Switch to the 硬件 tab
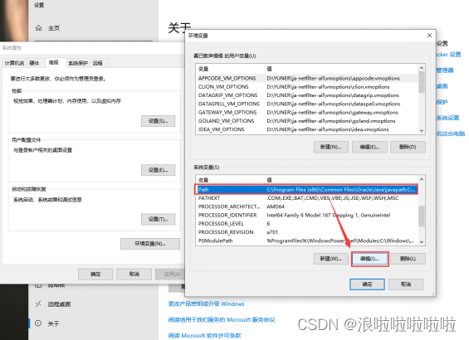 [34, 63]
